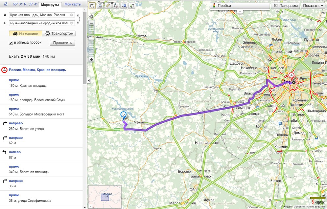327x209 pixels.
Task: Toggle the Панорамы street view layer
Action: 285,6
